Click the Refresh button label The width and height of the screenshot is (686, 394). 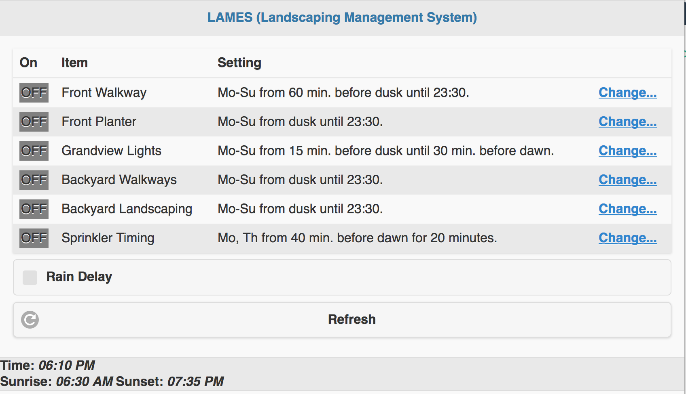point(352,319)
